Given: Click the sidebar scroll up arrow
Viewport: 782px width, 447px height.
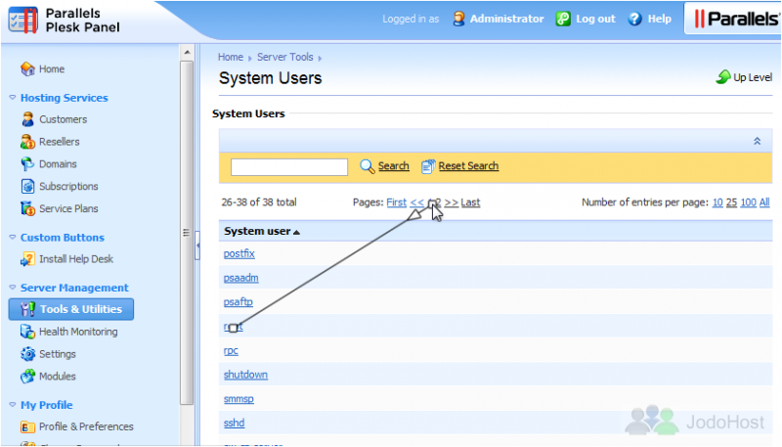Looking at the screenshot, I should point(187,52).
